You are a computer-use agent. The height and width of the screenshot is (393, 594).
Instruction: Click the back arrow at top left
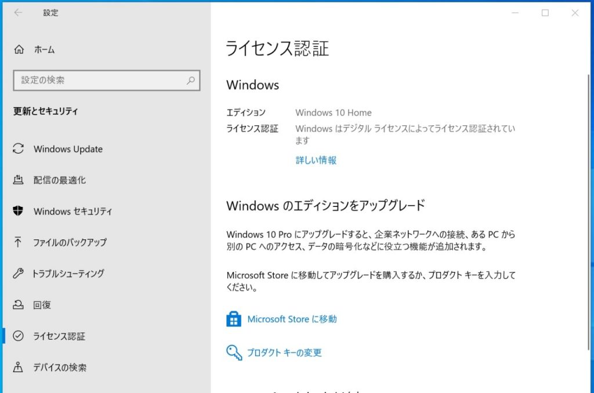click(x=18, y=12)
